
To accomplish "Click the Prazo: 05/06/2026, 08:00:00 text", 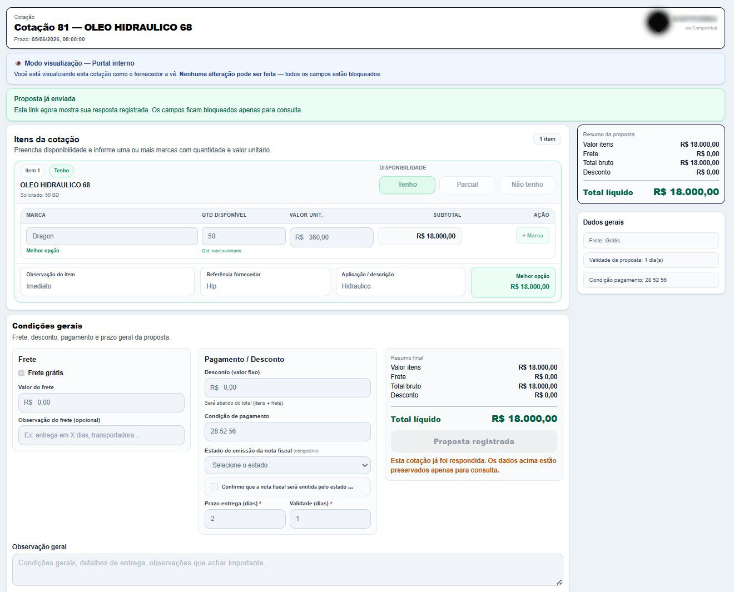I will point(49,39).
